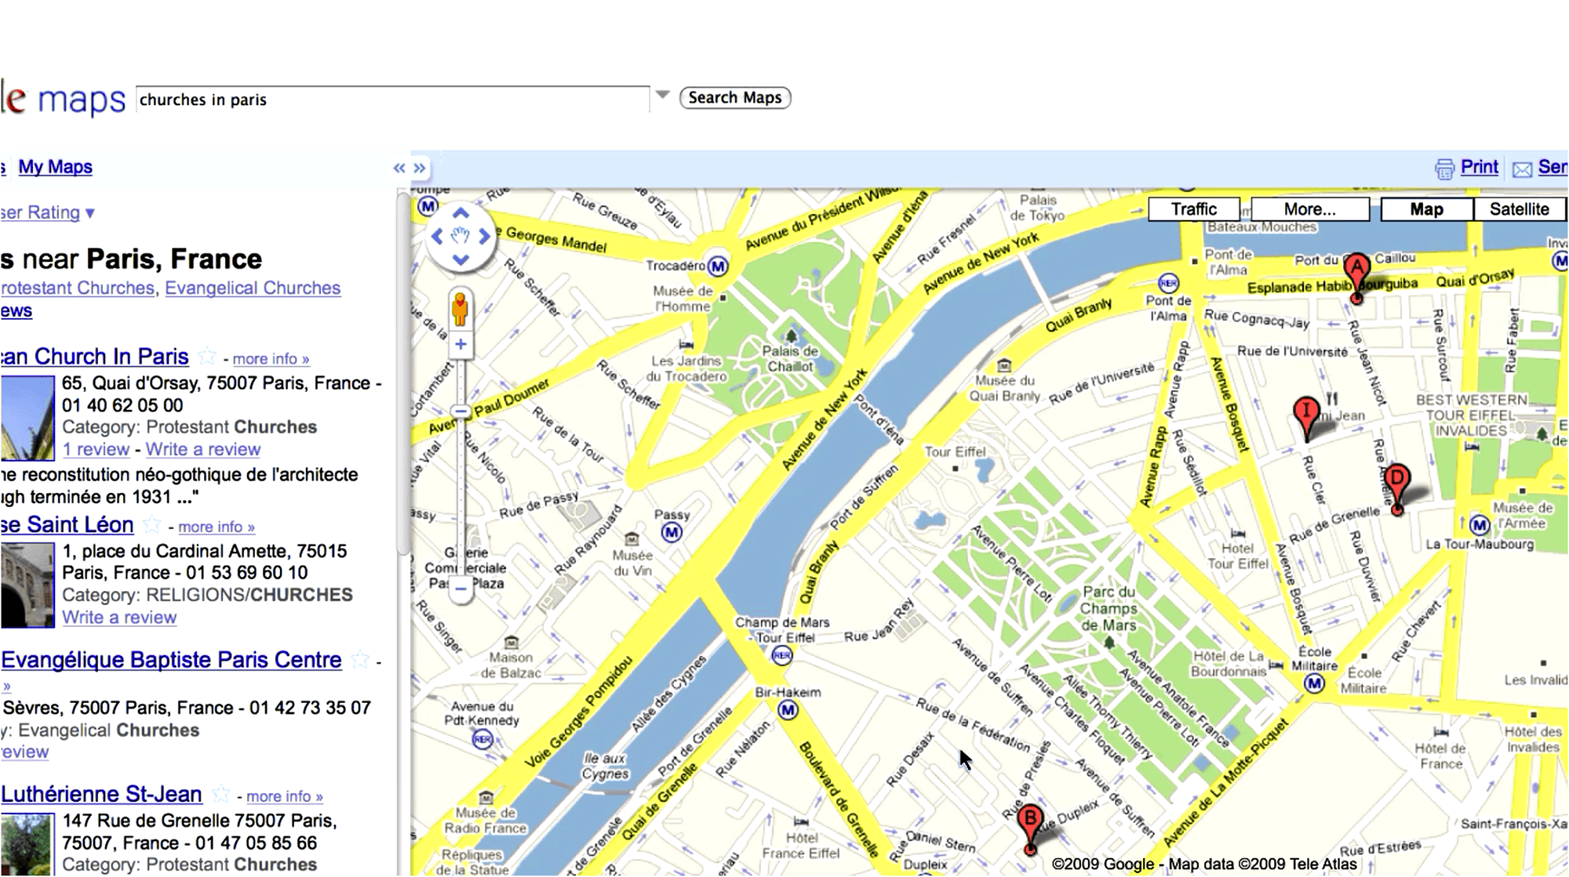Open the More... map options dropdown
Image resolution: width=1569 pixels, height=877 pixels.
pyautogui.click(x=1309, y=208)
